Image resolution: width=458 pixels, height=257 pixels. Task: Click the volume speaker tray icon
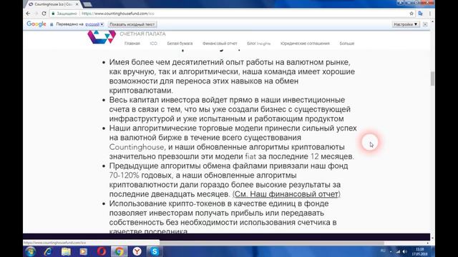(404, 251)
